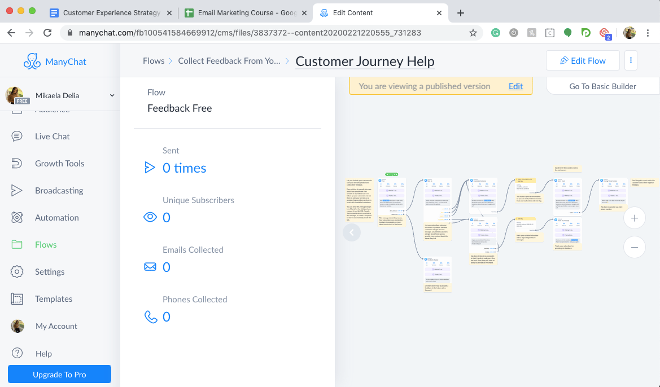Bookmark this page with star
The image size is (660, 387).
click(x=473, y=33)
